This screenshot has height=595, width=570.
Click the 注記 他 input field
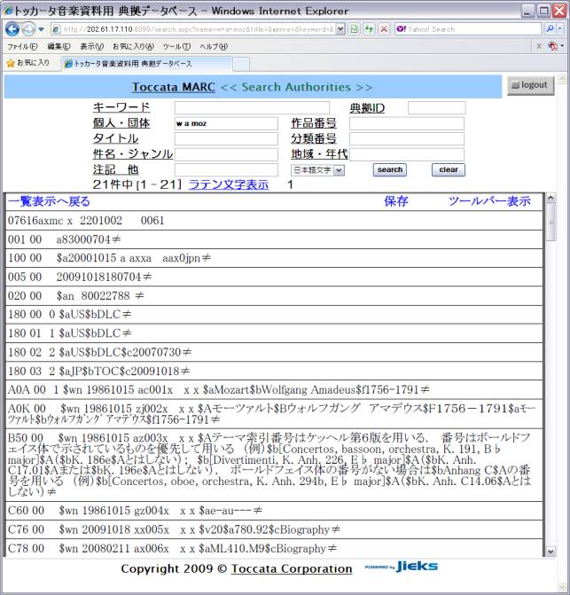[226, 169]
